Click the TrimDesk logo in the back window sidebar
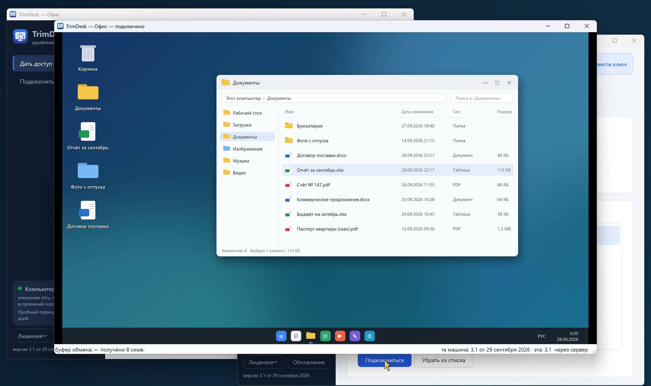 coord(20,36)
